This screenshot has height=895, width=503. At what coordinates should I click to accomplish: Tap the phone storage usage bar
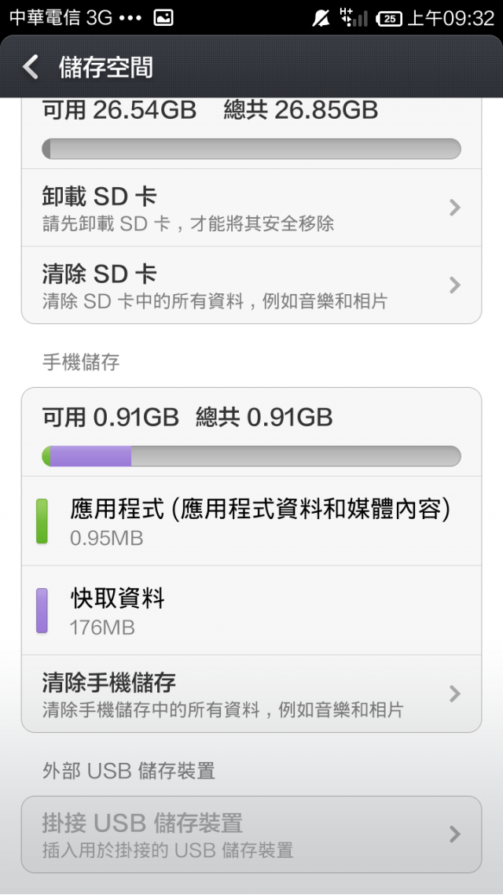251,456
